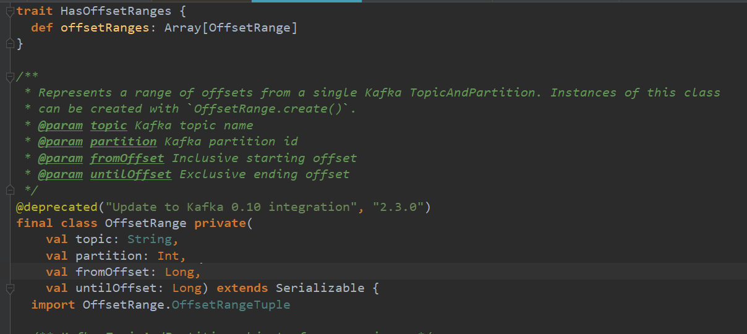Go to the Serializable type reference
Screen dimensions: 747x334
(x=320, y=288)
